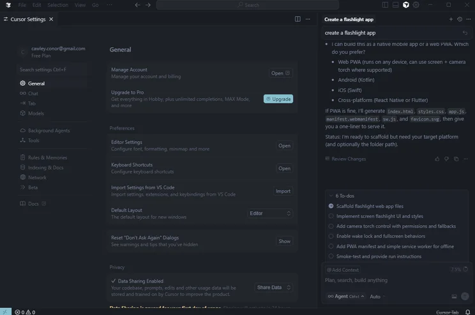
Task: Go back with the left arrow
Action: tap(137, 5)
